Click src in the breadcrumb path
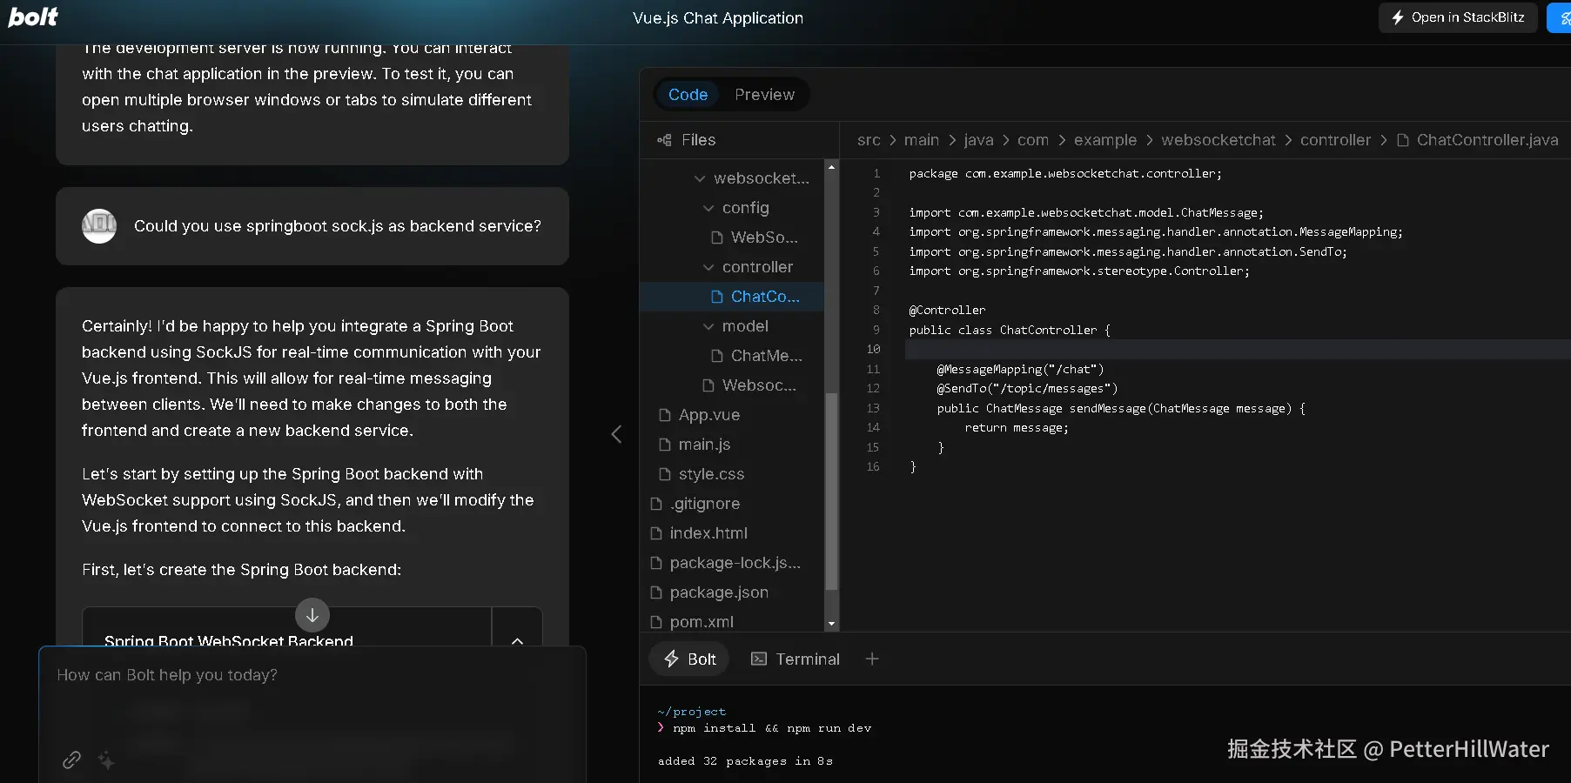1571x783 pixels. click(869, 140)
